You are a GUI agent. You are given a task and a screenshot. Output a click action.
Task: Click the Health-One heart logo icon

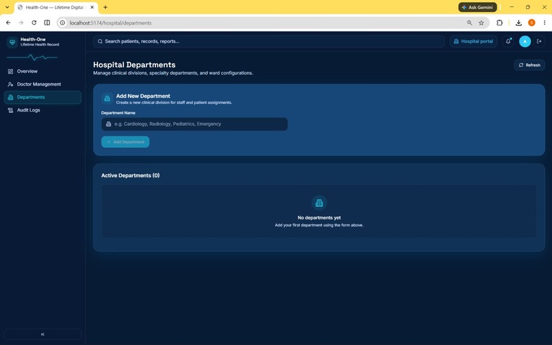point(12,42)
